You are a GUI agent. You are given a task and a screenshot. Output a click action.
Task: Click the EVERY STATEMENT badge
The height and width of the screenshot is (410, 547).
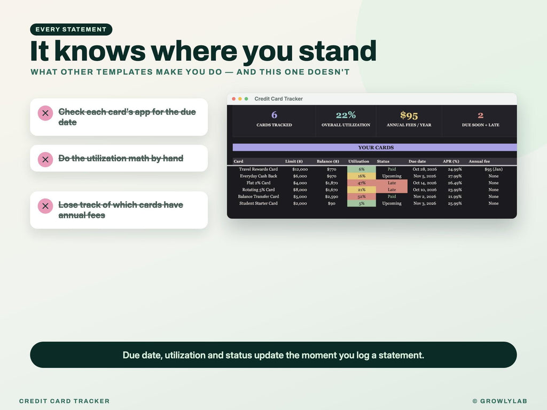click(x=71, y=29)
